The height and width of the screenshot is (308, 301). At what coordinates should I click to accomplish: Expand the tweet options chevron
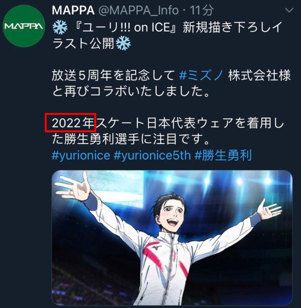289,10
